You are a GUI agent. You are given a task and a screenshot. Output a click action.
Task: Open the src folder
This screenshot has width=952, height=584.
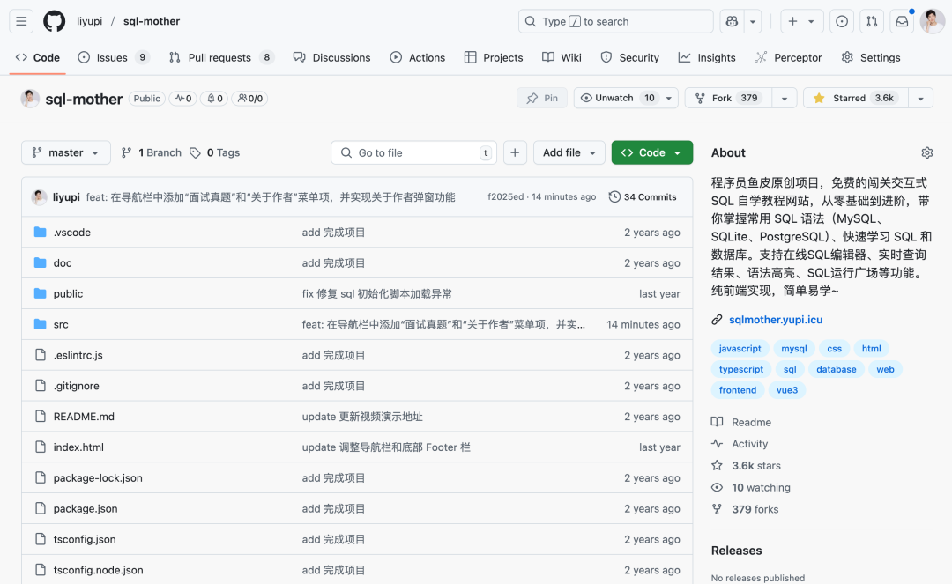click(61, 324)
